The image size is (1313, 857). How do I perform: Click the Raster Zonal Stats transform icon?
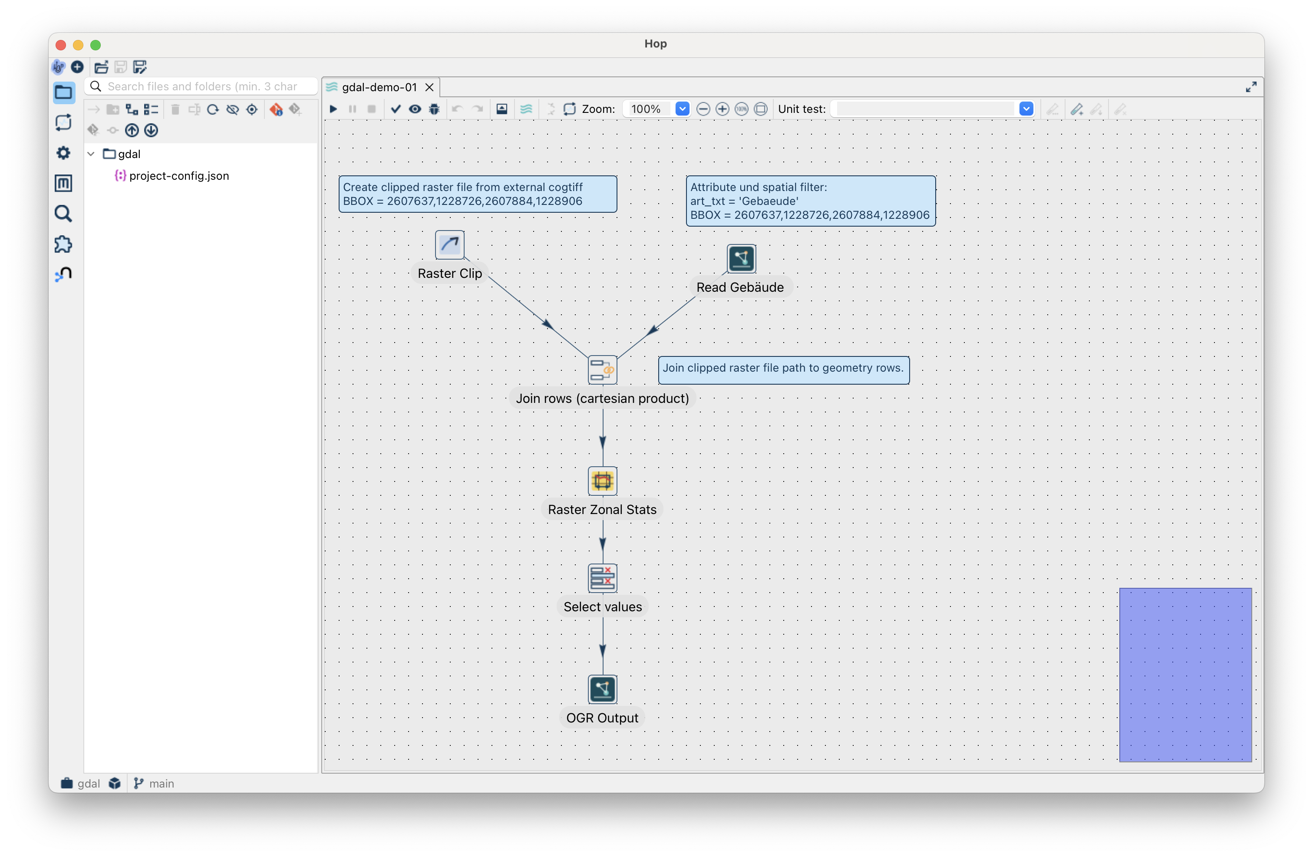[602, 481]
